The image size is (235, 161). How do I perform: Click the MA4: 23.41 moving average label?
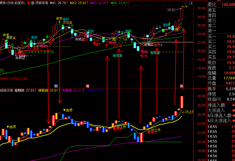119,3
